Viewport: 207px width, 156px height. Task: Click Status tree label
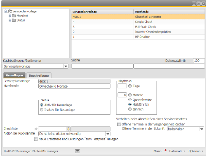coord(21,20)
